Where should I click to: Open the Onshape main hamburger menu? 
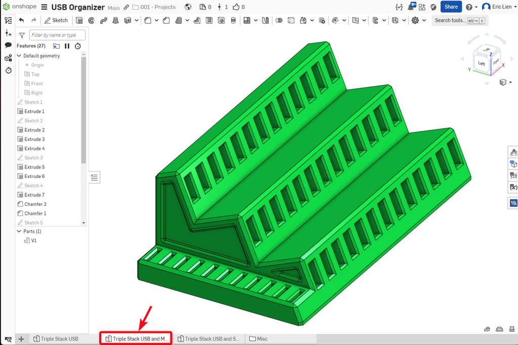44,7
